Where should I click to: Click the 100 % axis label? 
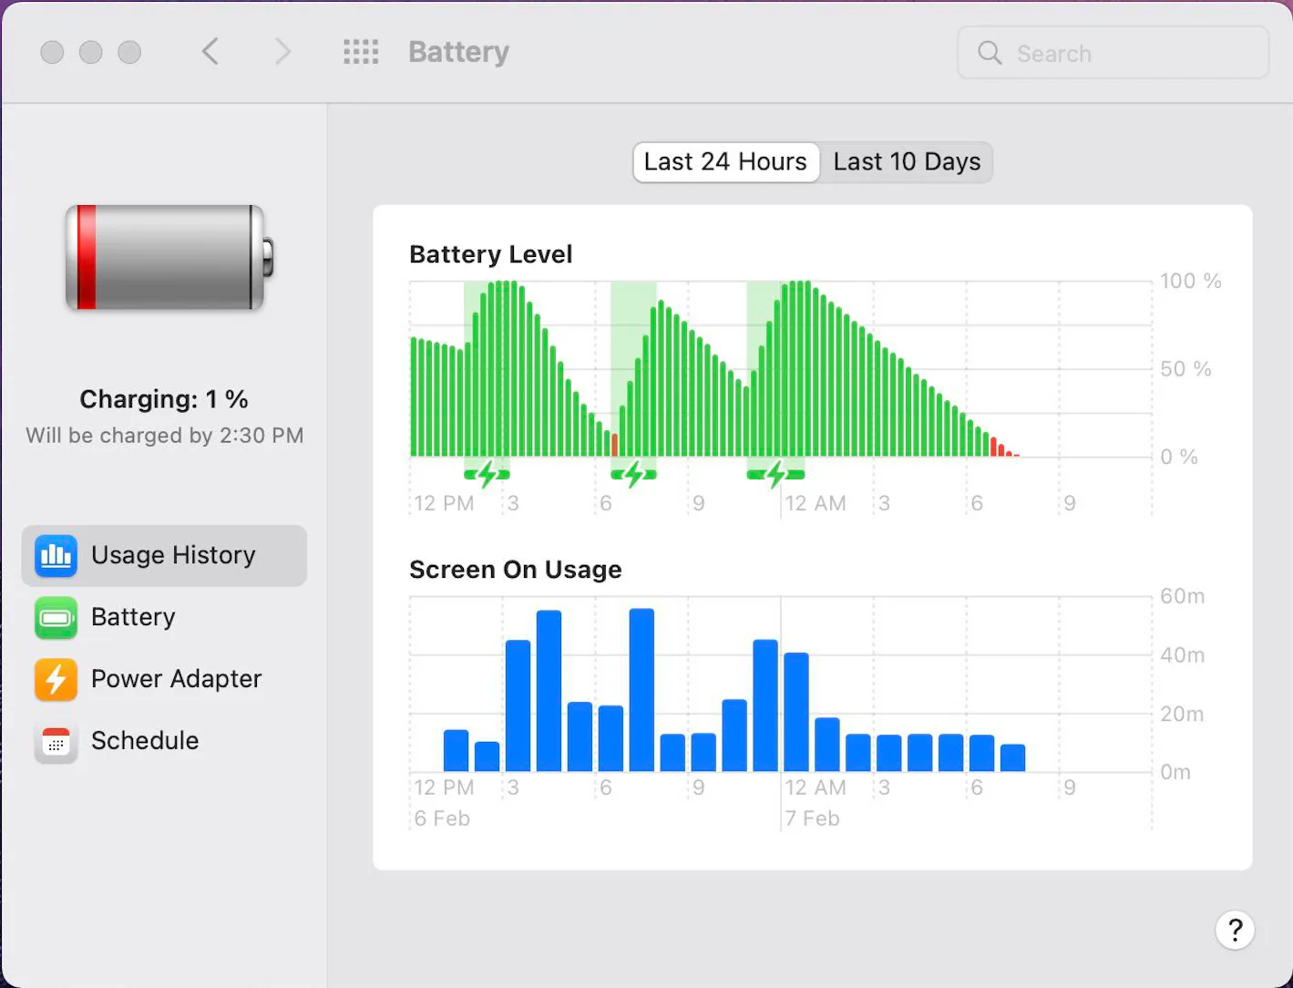[1190, 281]
